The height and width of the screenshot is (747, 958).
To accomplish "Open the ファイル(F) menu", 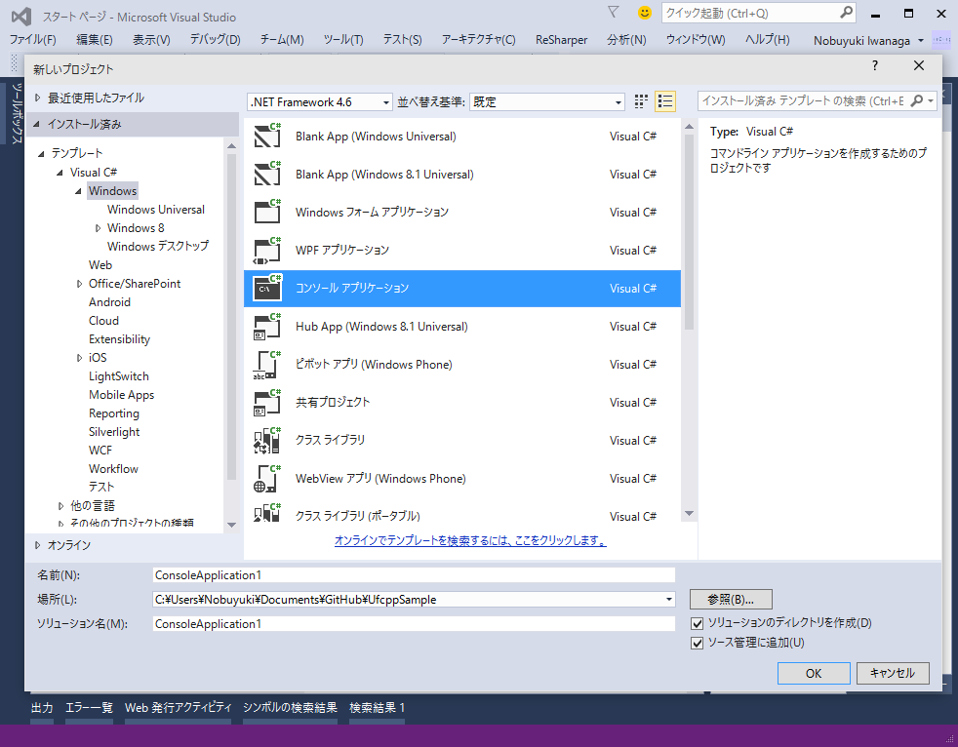I will (32, 40).
